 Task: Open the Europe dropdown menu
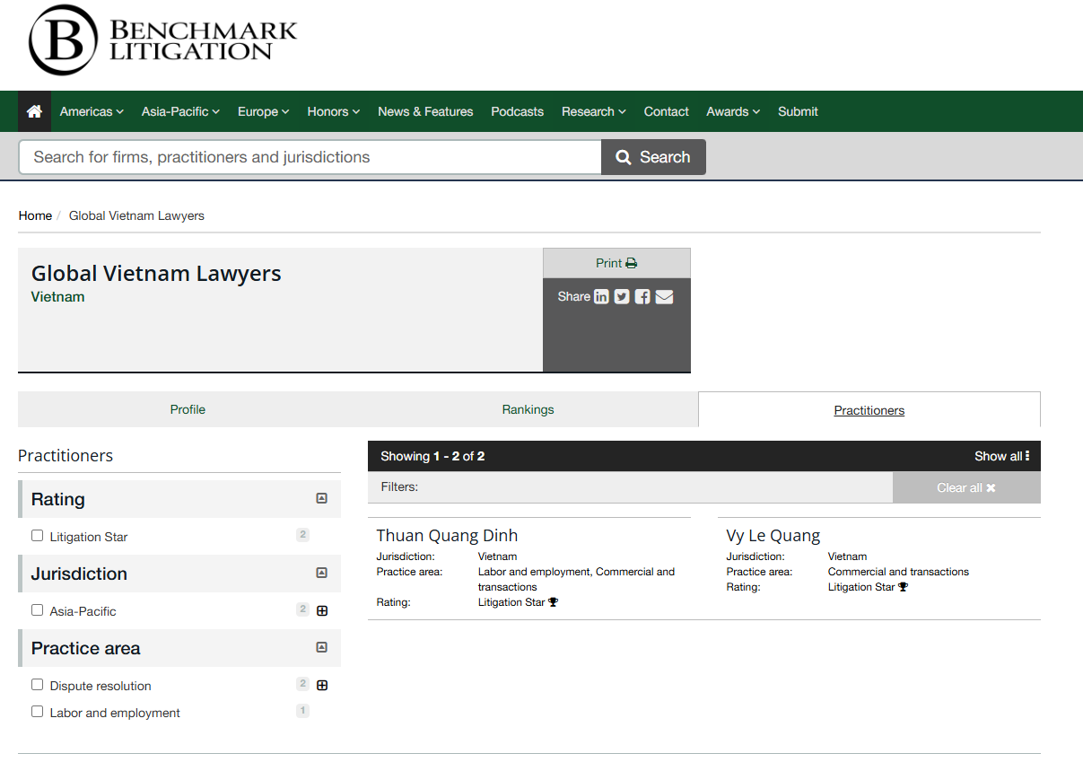point(263,111)
